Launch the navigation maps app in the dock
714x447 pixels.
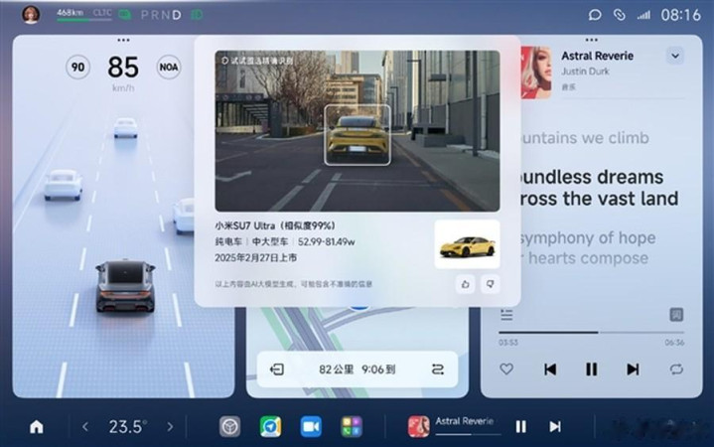pyautogui.click(x=270, y=427)
